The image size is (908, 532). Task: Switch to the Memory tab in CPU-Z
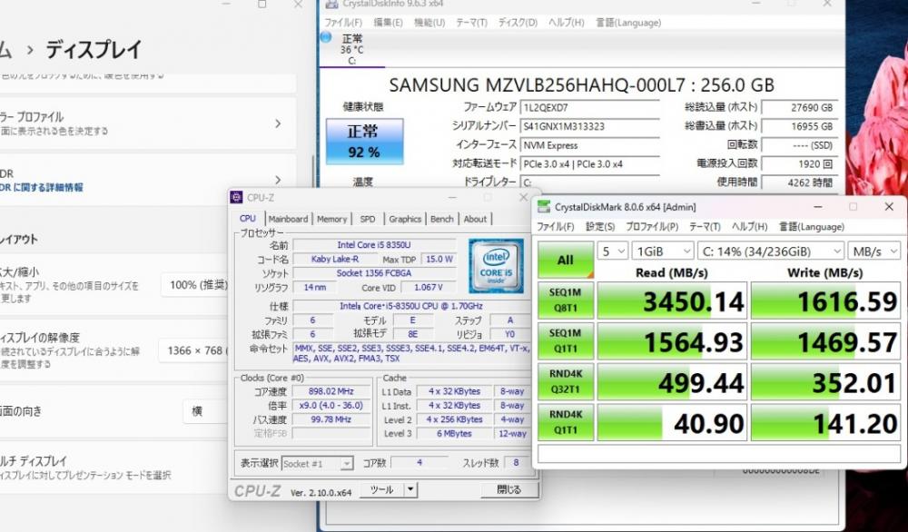(x=331, y=219)
